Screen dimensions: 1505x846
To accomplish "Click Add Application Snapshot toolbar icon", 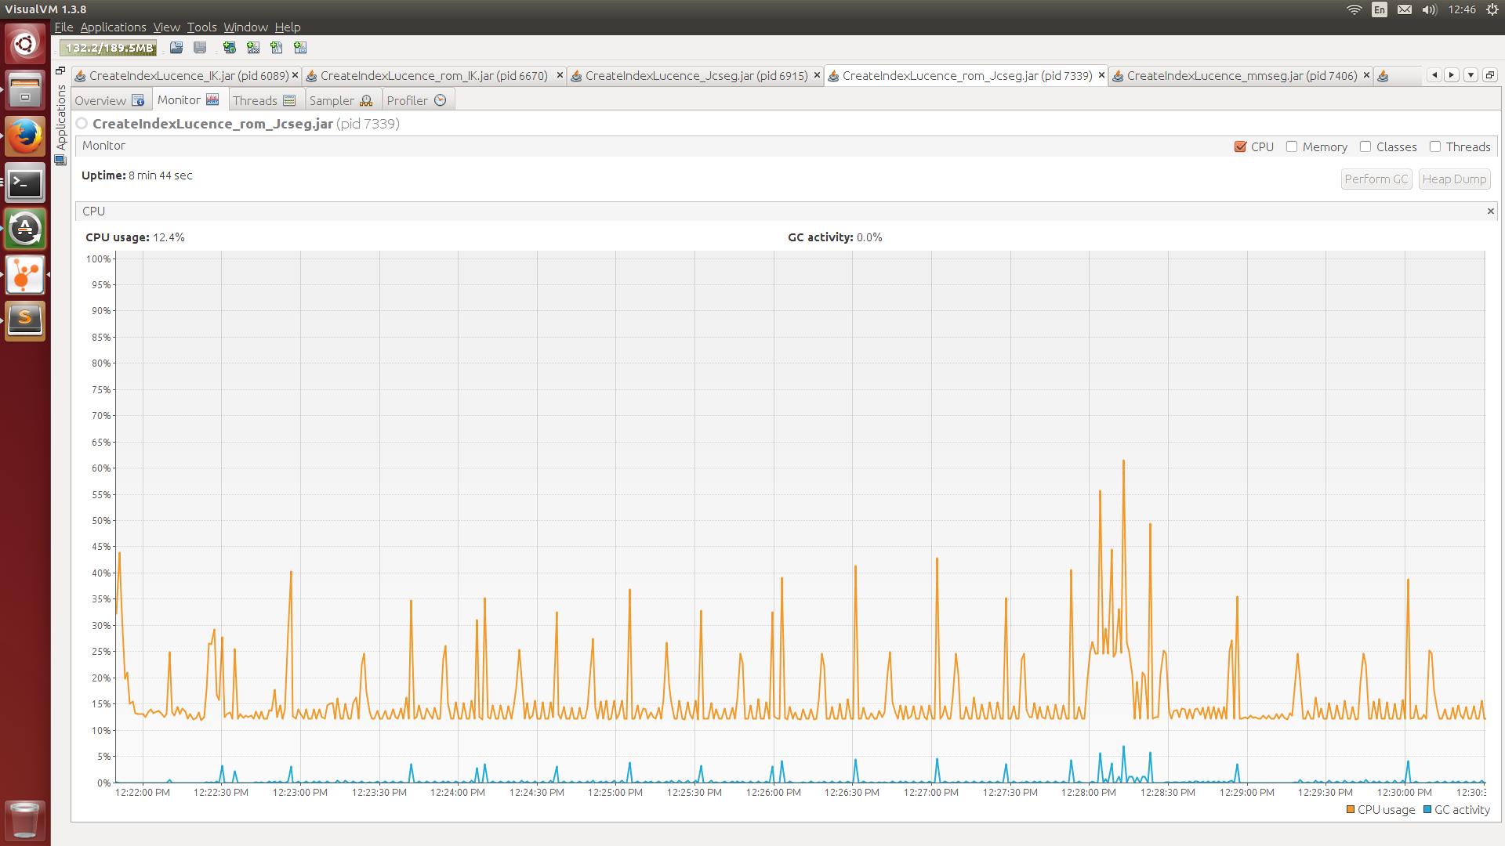I will pos(300,48).
